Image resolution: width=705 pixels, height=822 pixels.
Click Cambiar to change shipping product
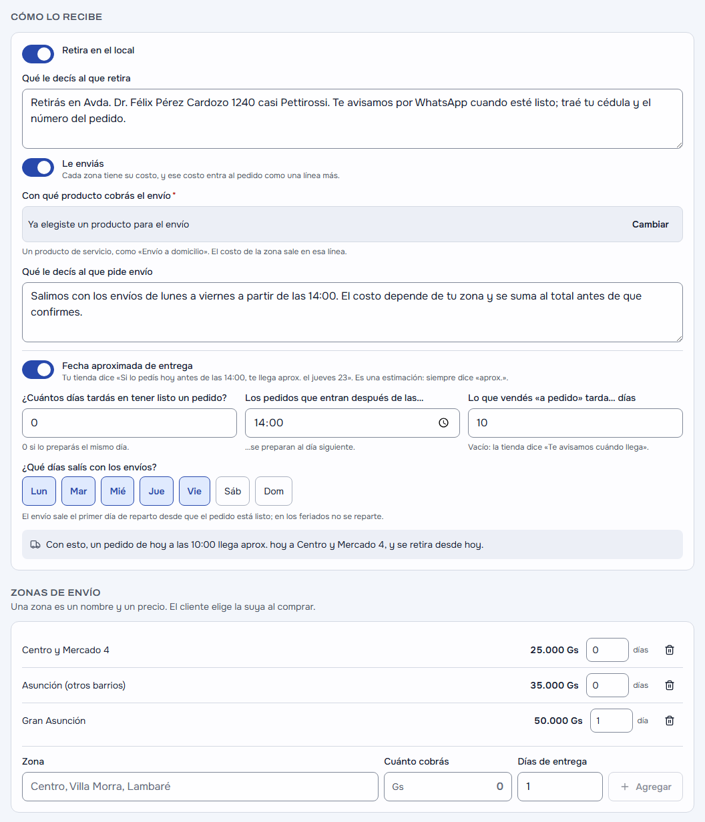[x=650, y=224]
